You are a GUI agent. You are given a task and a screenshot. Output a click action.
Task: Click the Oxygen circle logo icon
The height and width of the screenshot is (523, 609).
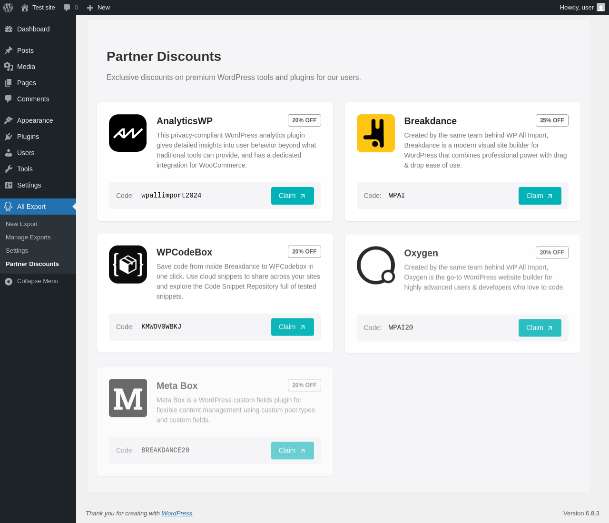tap(375, 265)
